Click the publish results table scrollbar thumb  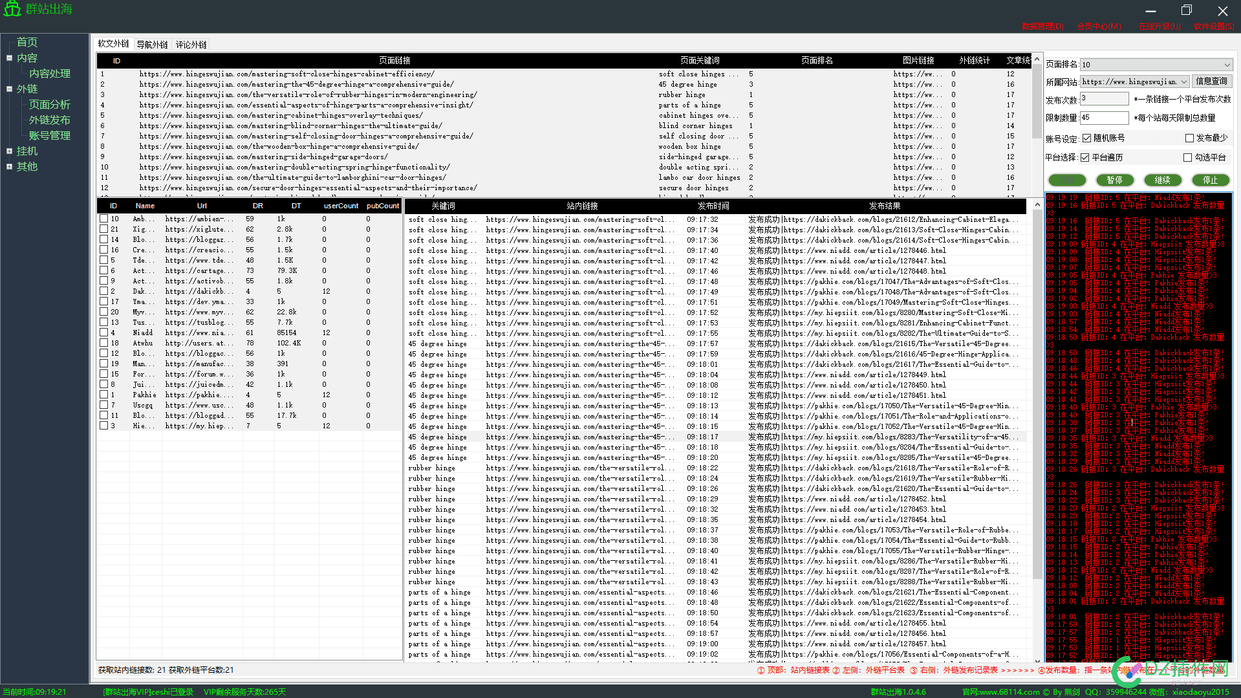[1037, 395]
